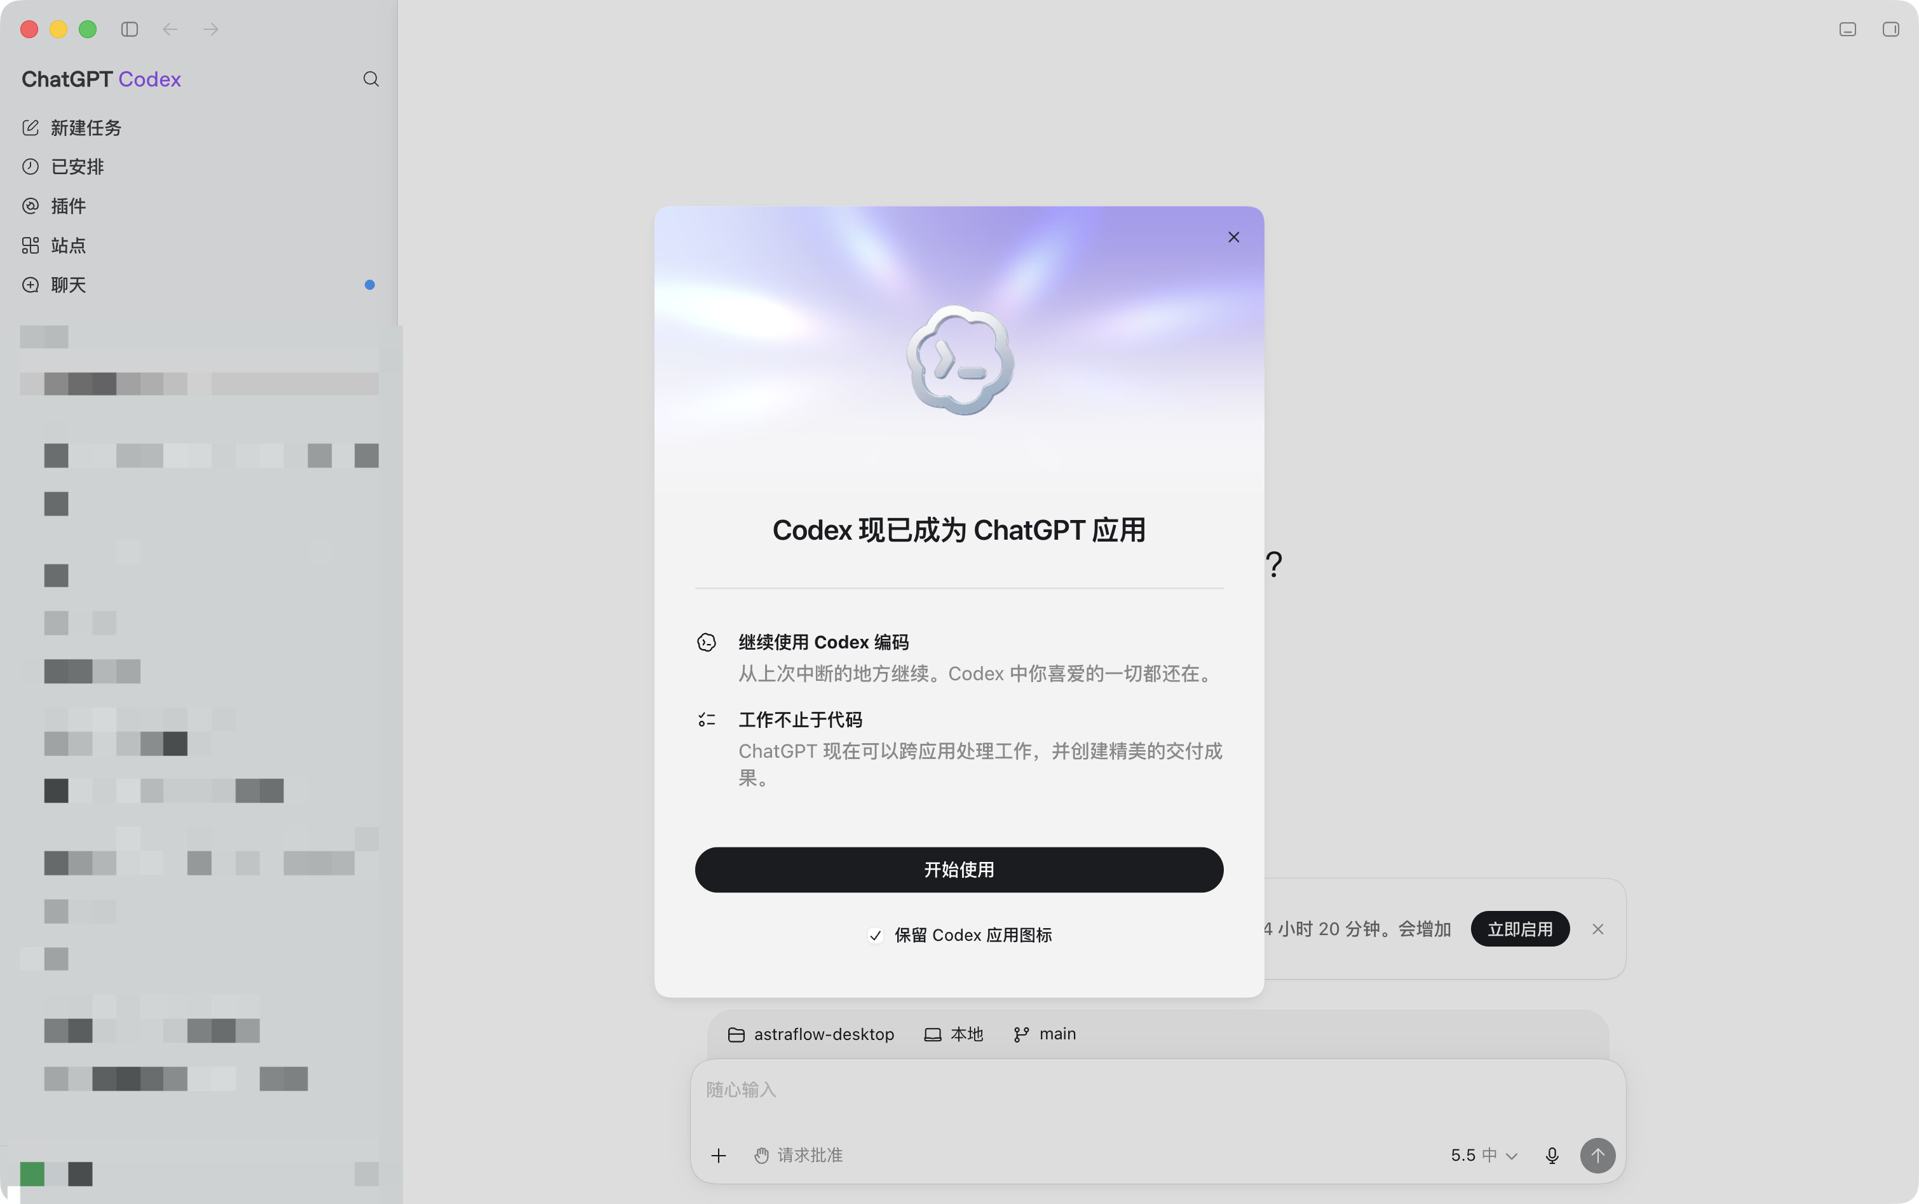Open search in the sidebar
The image size is (1919, 1204).
pyautogui.click(x=371, y=79)
